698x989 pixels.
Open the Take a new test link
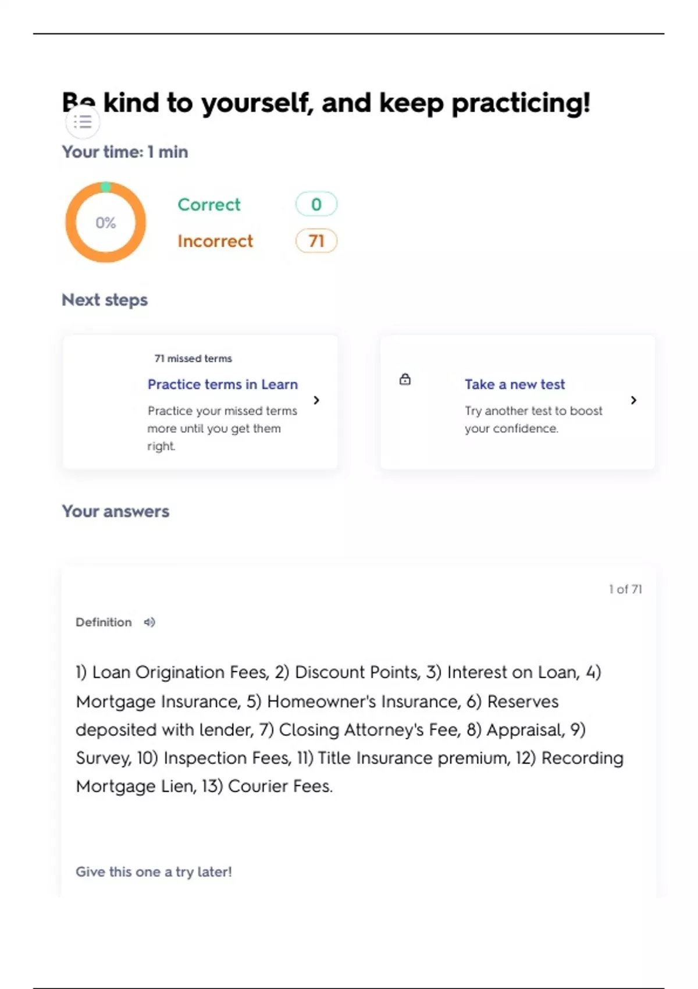click(x=514, y=385)
